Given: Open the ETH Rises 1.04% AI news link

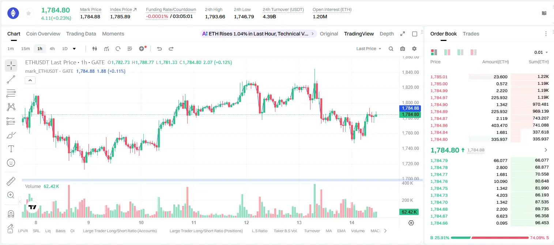Looking at the screenshot, I should [258, 34].
